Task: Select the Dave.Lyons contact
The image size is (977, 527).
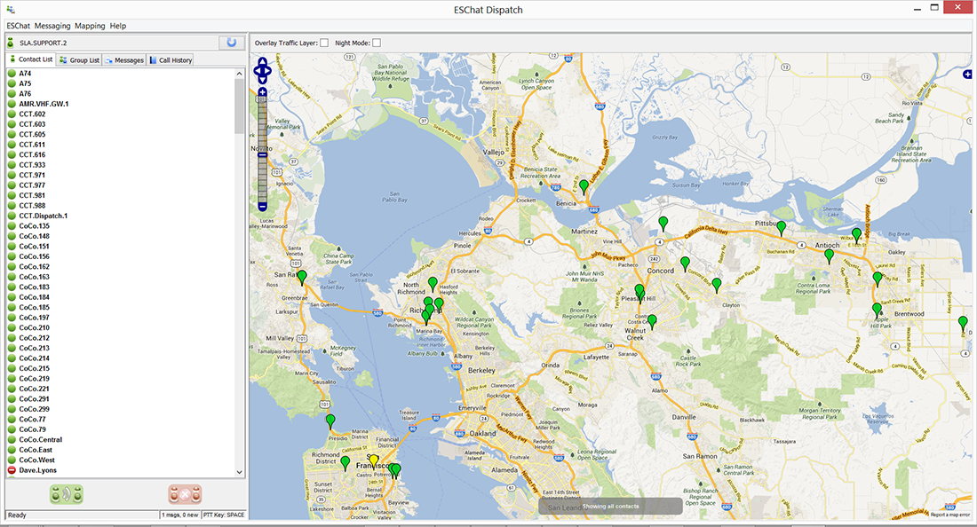Action: click(37, 470)
